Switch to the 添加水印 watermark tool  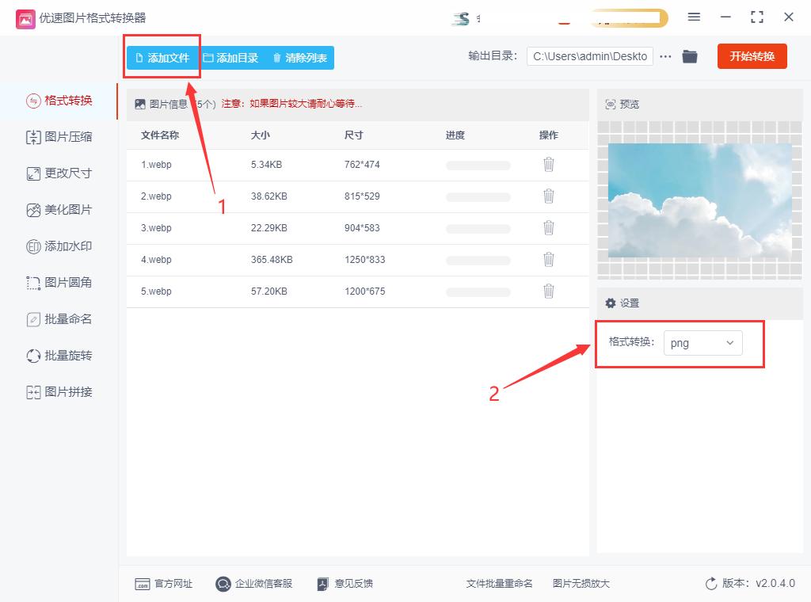coord(59,246)
